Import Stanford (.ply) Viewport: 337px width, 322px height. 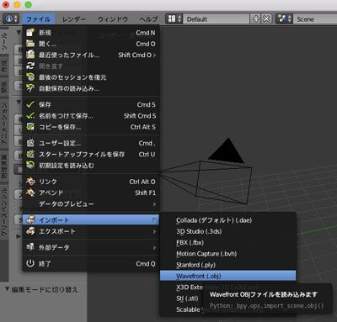[227, 265]
